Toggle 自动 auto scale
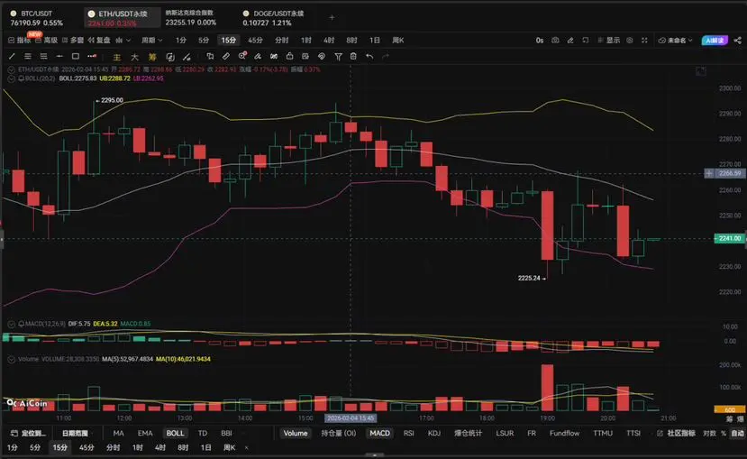747x459 pixels. [x=737, y=433]
